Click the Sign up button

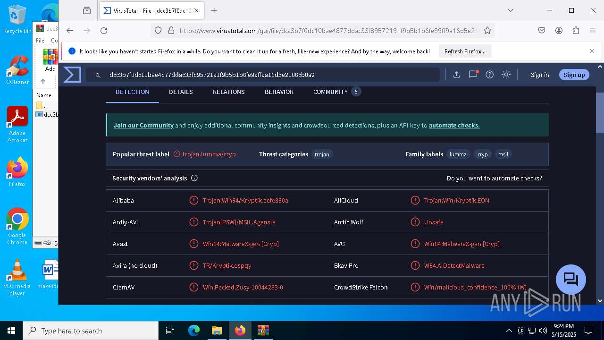coord(574,75)
